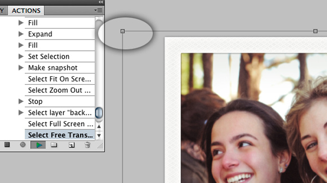Expand the first Fill step

coord(21,23)
